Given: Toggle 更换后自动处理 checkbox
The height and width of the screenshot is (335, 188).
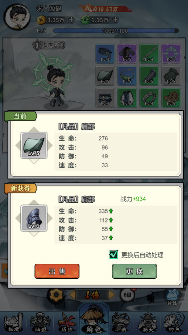Looking at the screenshot, I should pos(114,254).
